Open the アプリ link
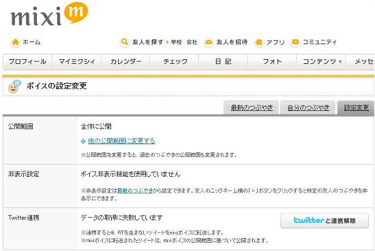 pyautogui.click(x=275, y=42)
